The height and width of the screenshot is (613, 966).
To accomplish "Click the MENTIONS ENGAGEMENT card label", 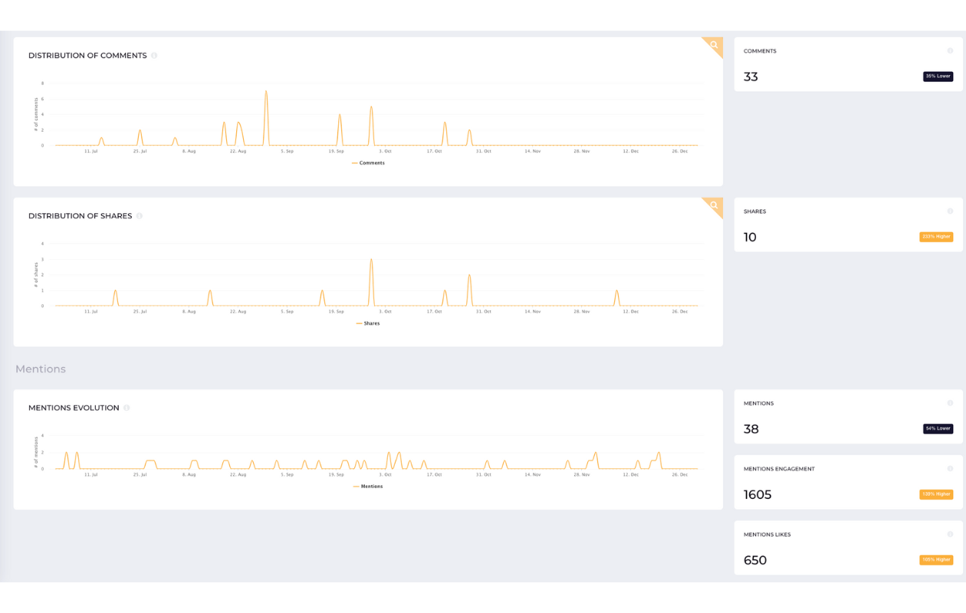I will click(779, 469).
